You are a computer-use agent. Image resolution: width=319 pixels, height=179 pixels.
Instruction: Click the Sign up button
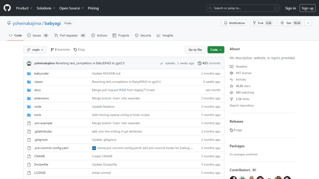click(x=307, y=8)
